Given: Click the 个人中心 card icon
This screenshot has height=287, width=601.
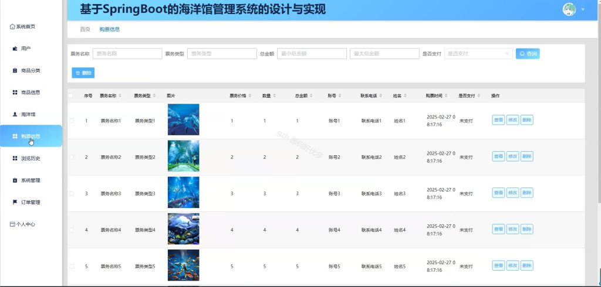Looking at the screenshot, I should 12,224.
